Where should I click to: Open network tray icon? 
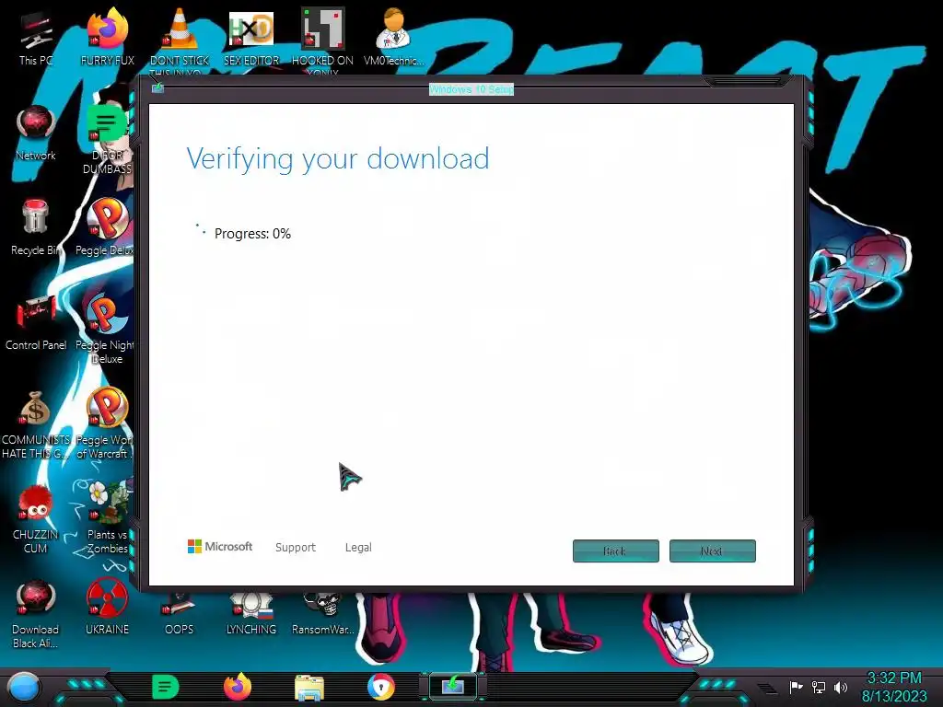coord(818,687)
